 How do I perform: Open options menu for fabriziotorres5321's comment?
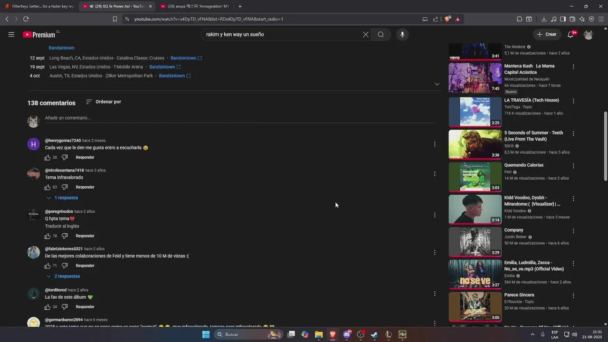[435, 252]
